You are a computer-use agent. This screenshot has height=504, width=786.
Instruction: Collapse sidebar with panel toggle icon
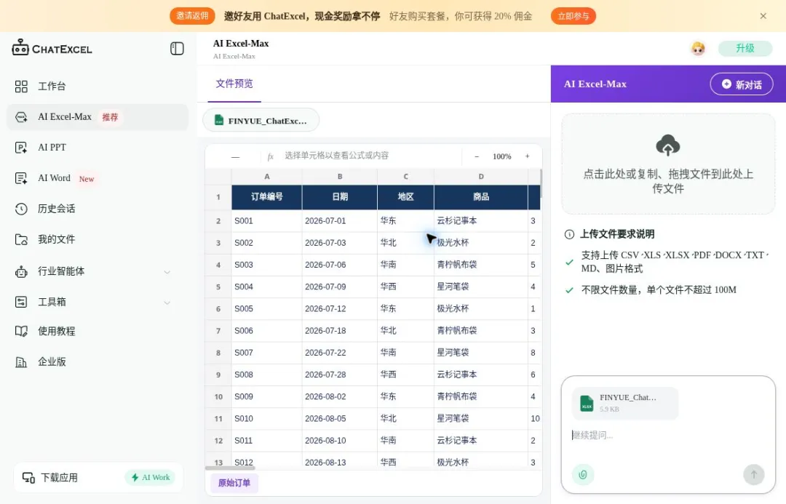tap(177, 48)
